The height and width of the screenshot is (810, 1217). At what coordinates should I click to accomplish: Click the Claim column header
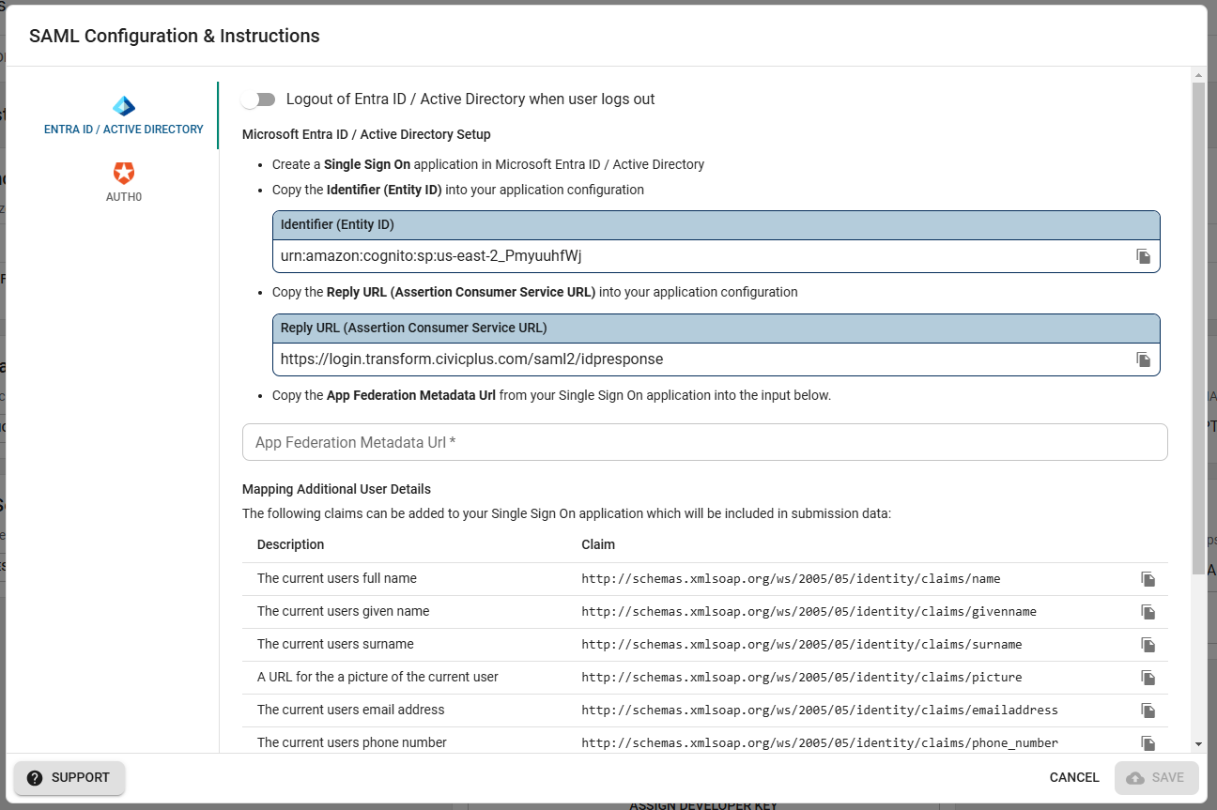click(x=598, y=545)
